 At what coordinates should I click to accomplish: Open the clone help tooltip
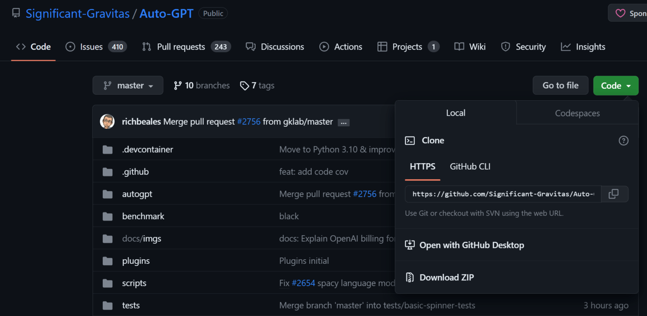623,141
